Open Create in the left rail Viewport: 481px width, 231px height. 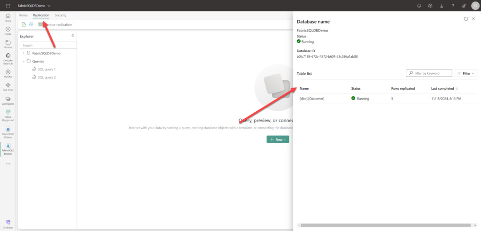coord(8,31)
